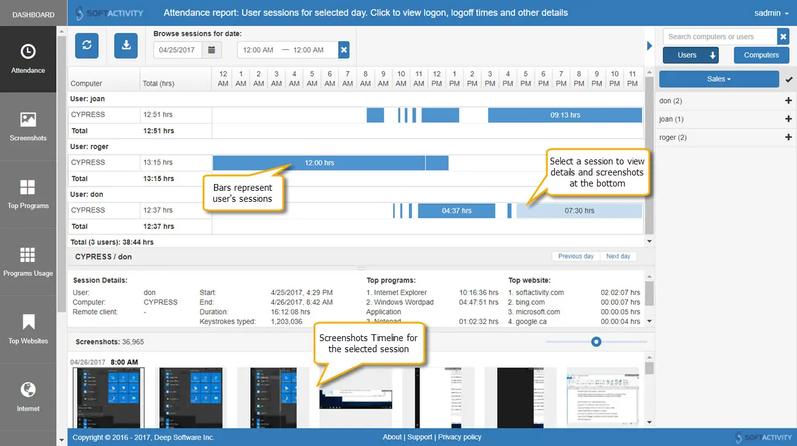Open the Top Programs sidebar section
This screenshot has width=797, height=446.
[28, 194]
